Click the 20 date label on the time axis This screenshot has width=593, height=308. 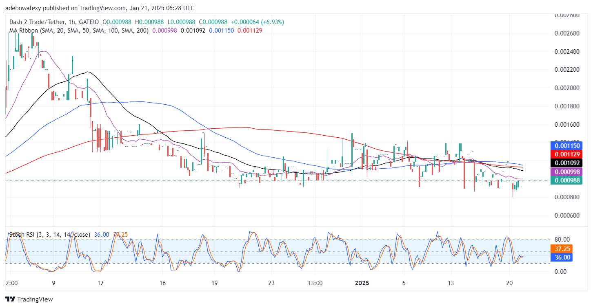[509, 283]
